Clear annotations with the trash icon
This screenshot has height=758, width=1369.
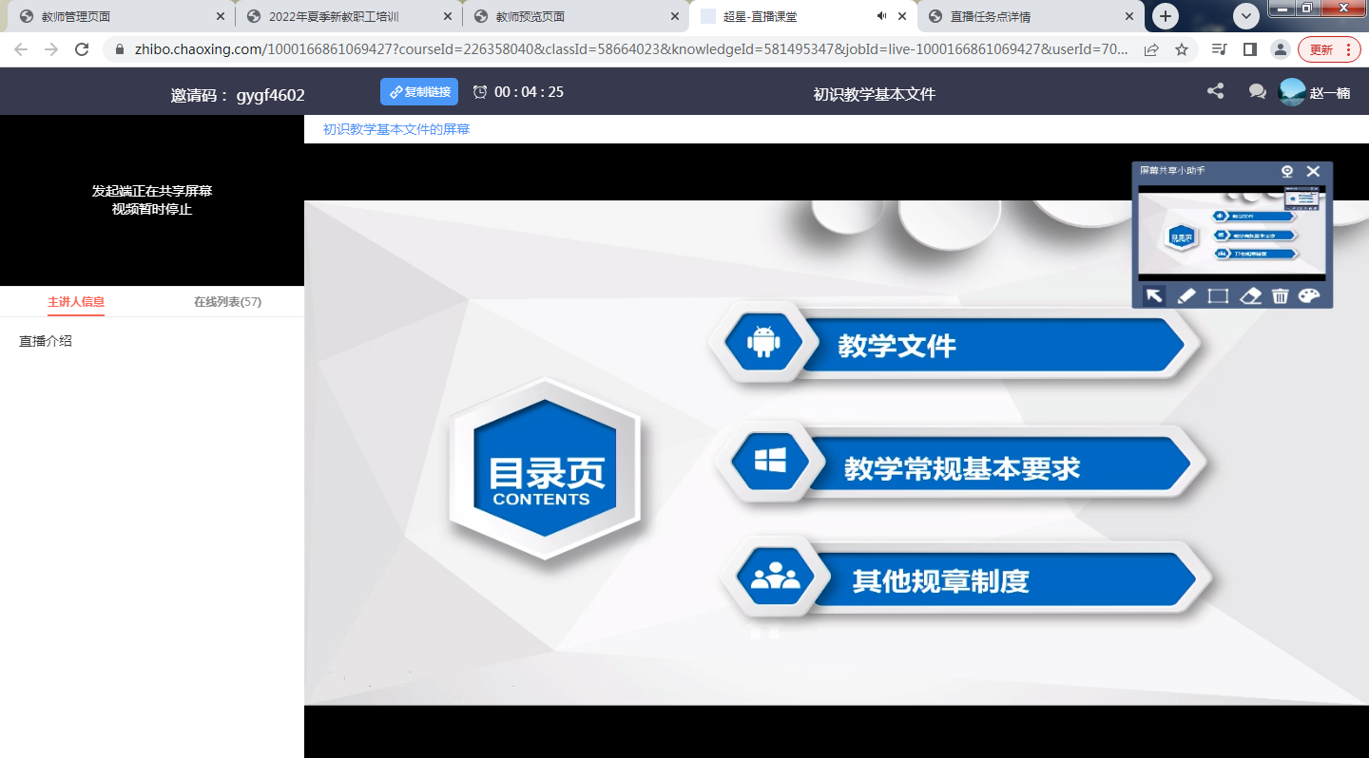[1280, 295]
